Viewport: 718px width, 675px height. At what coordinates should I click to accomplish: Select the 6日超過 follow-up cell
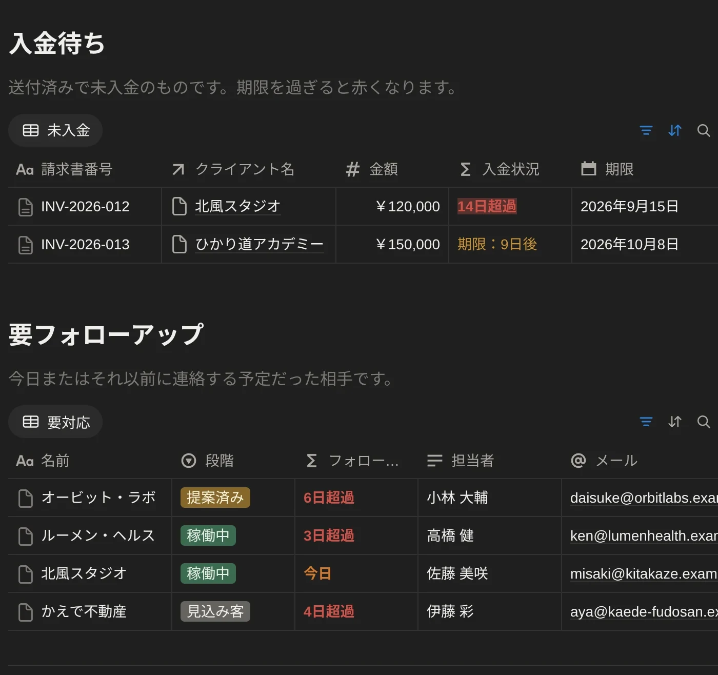click(x=356, y=498)
